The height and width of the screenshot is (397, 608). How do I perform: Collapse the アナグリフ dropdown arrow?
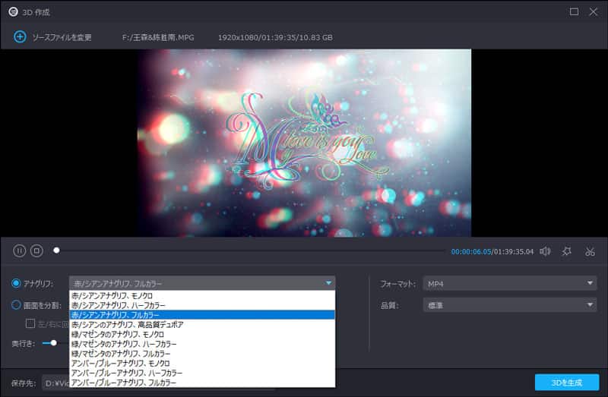pyautogui.click(x=328, y=283)
